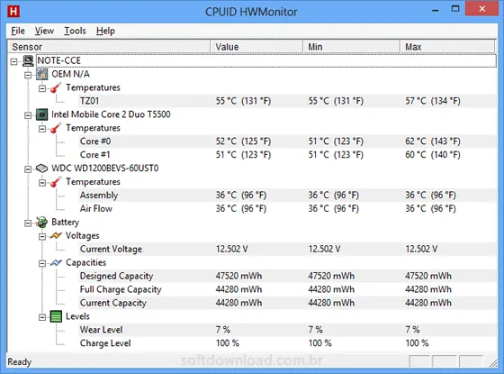The image size is (504, 374).
Task: Collapse Temperatures under the WDC drive
Action: tap(42, 183)
